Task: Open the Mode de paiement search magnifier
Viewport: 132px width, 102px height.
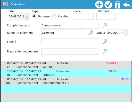Action: pyautogui.click(x=91, y=33)
